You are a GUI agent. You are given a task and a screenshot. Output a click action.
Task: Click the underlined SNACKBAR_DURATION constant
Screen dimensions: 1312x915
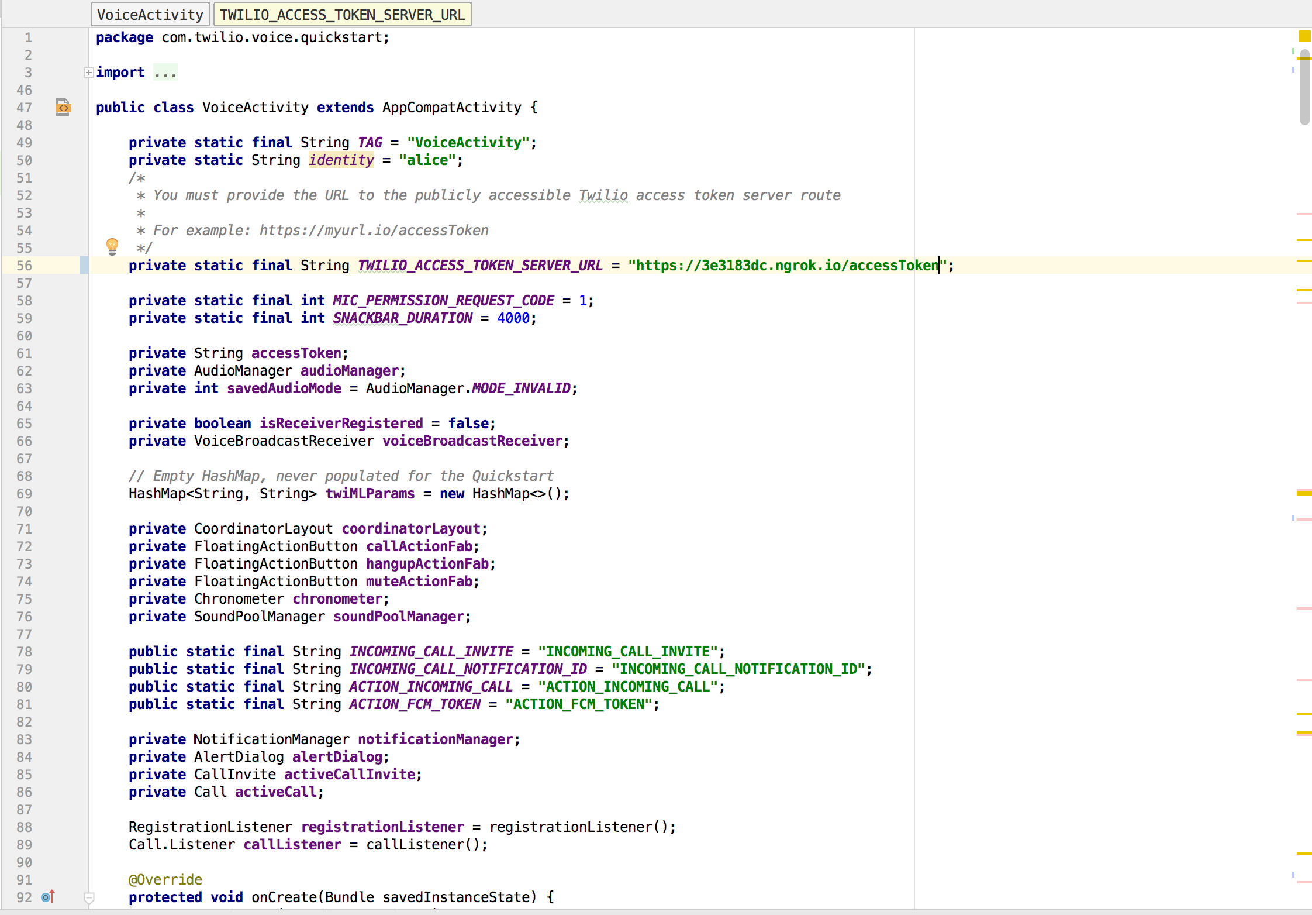(x=402, y=318)
